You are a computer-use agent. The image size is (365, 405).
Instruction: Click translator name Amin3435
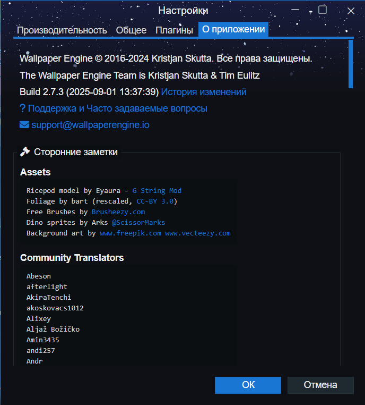[42, 340]
